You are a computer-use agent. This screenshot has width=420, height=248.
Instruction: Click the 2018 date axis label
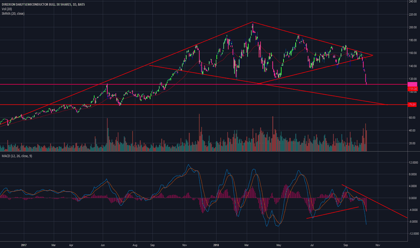coord(216,245)
